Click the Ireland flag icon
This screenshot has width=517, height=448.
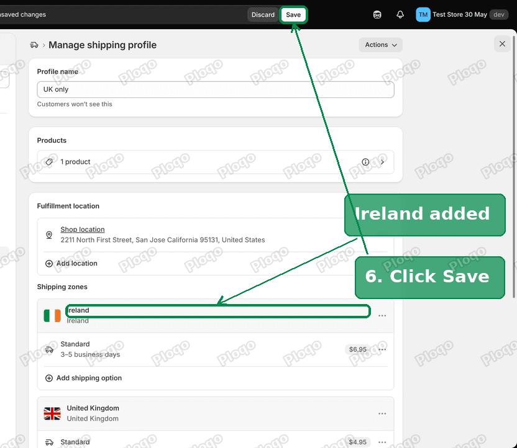[52, 316]
